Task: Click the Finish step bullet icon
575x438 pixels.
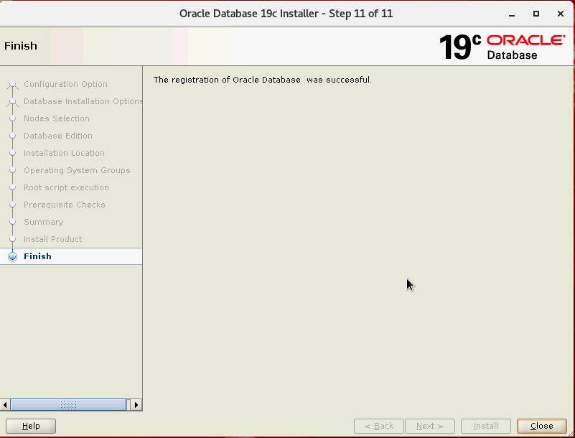Action: (12, 256)
